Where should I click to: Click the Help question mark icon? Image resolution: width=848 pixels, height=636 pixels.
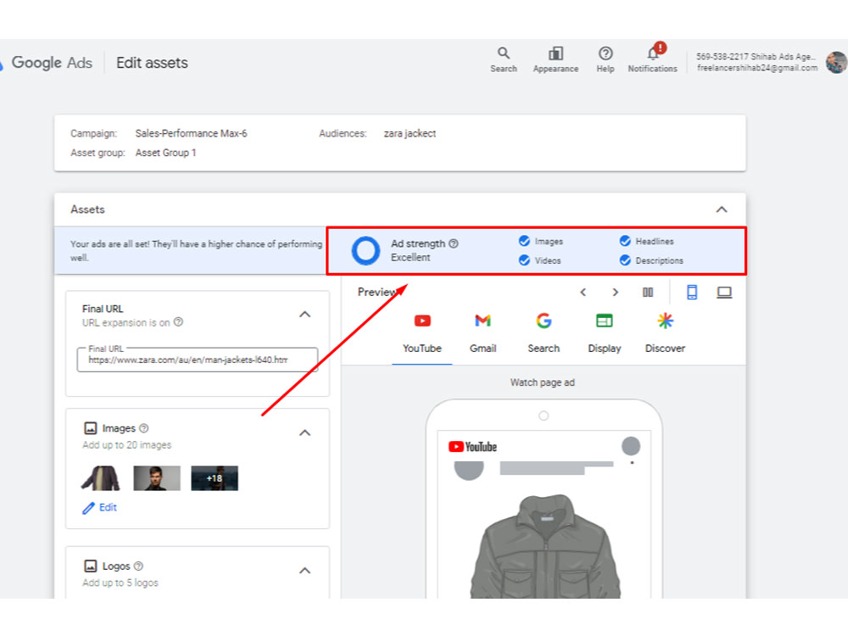pos(605,53)
